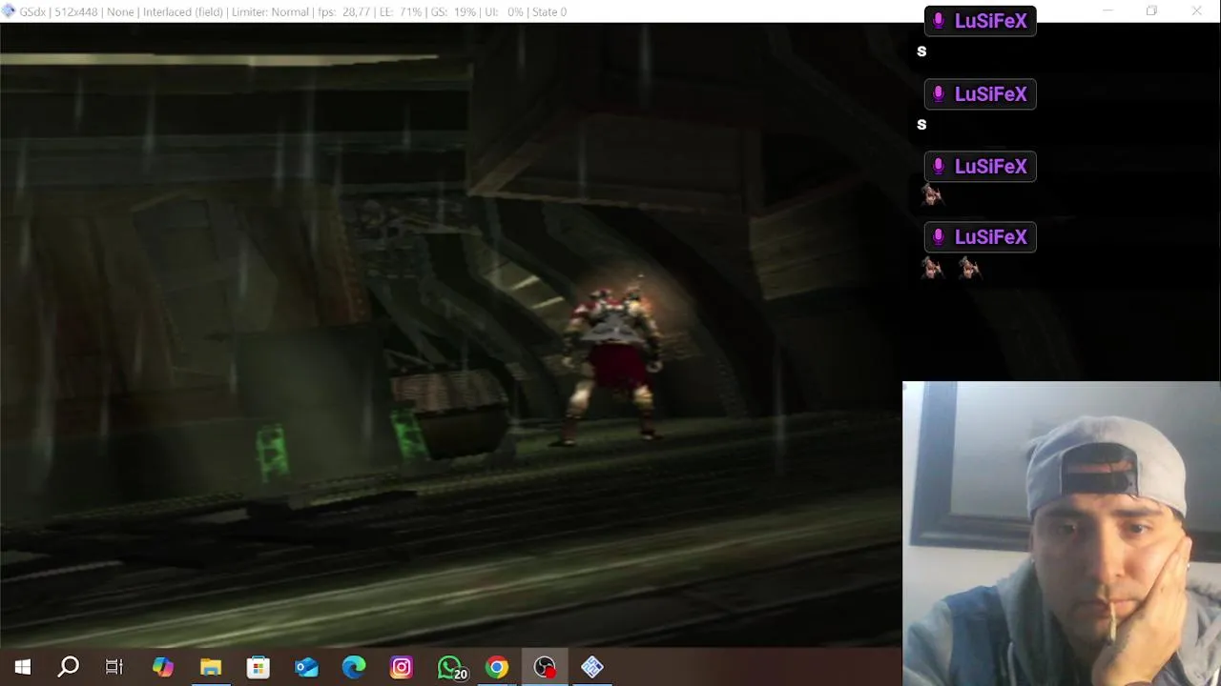Click the GSdx window icon in the title bar
Viewport: 1221px width, 686px height.
point(9,11)
